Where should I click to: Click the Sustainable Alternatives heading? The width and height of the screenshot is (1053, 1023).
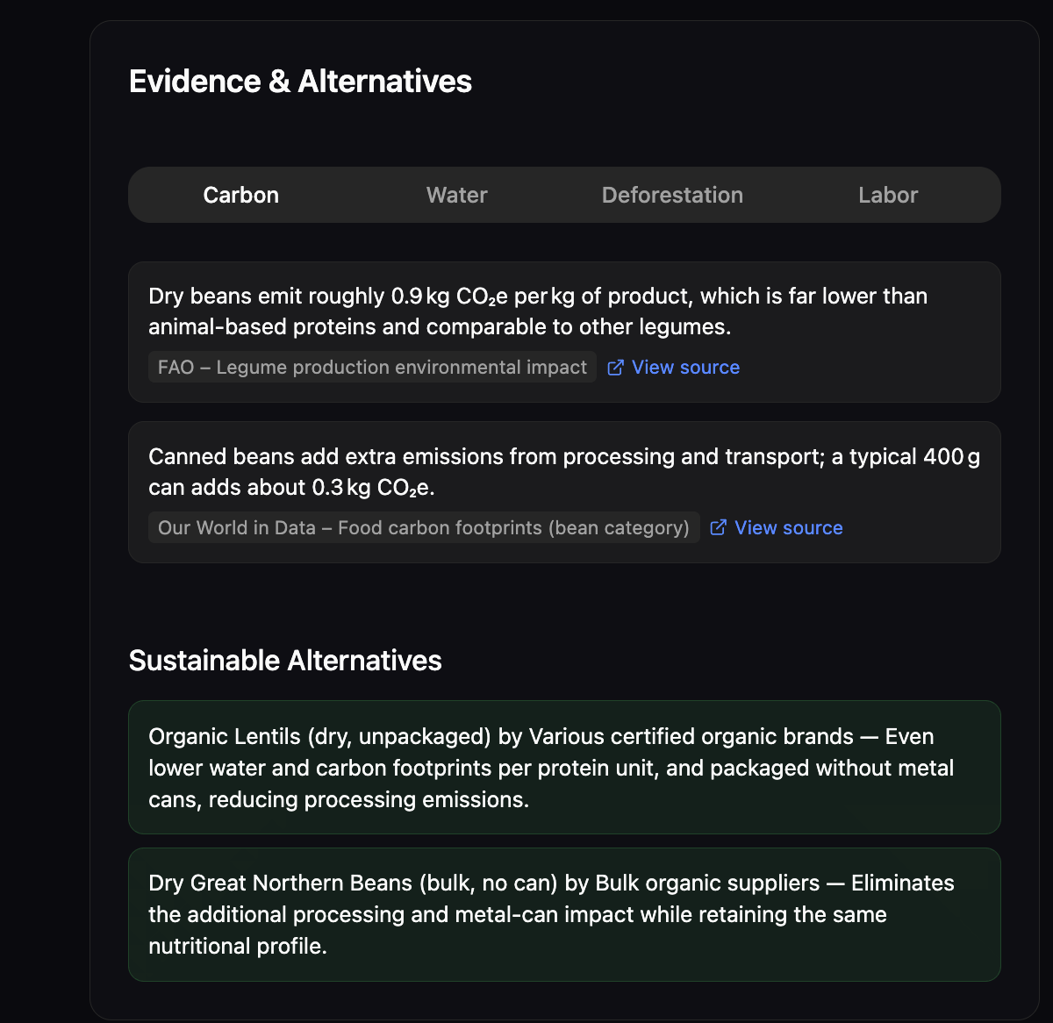[285, 661]
